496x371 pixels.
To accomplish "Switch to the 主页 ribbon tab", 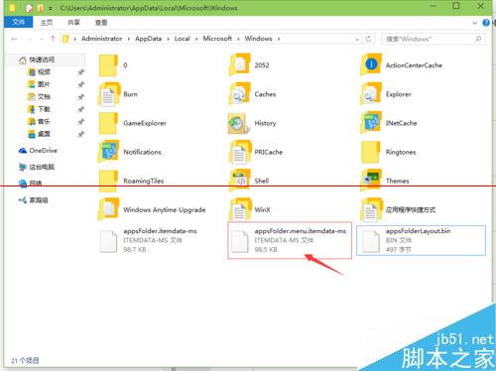I will [47, 23].
